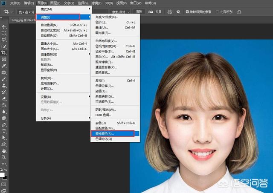The image size is (273, 193).
Task: Select the Pen tool
Action: pyautogui.click(x=4, y=125)
